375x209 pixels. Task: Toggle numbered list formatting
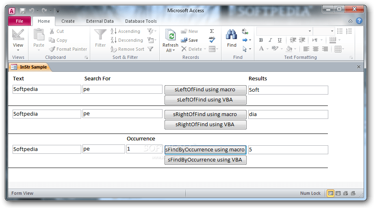point(349,31)
